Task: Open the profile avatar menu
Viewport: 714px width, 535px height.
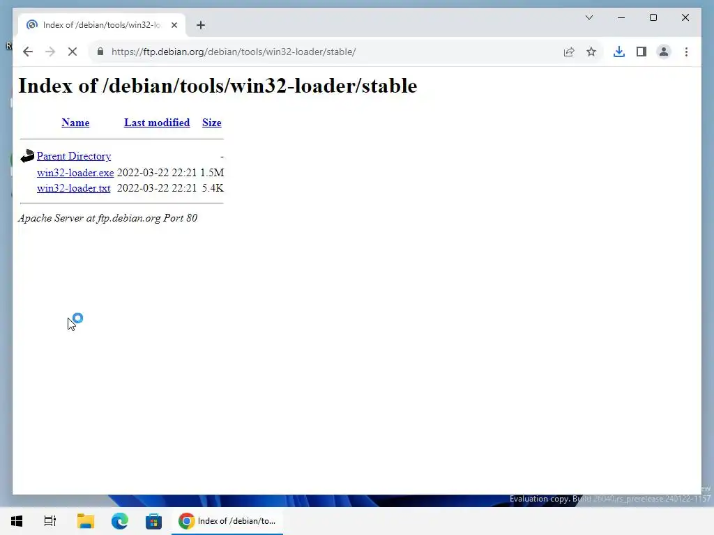Action: point(664,52)
